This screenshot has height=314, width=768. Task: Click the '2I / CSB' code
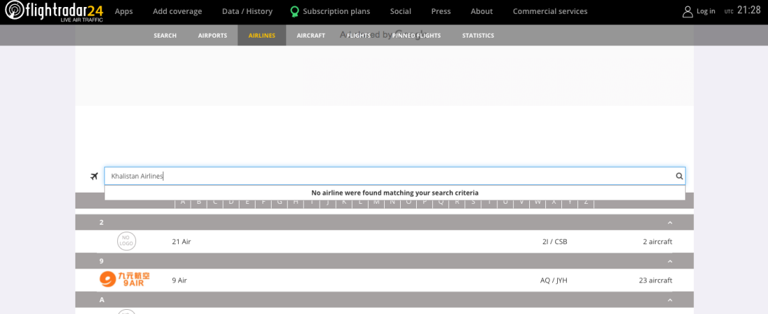click(554, 241)
